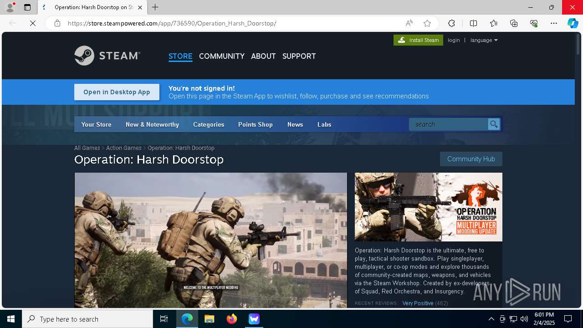The image size is (583, 328).
Task: Click the Steam store search field
Action: [449, 124]
